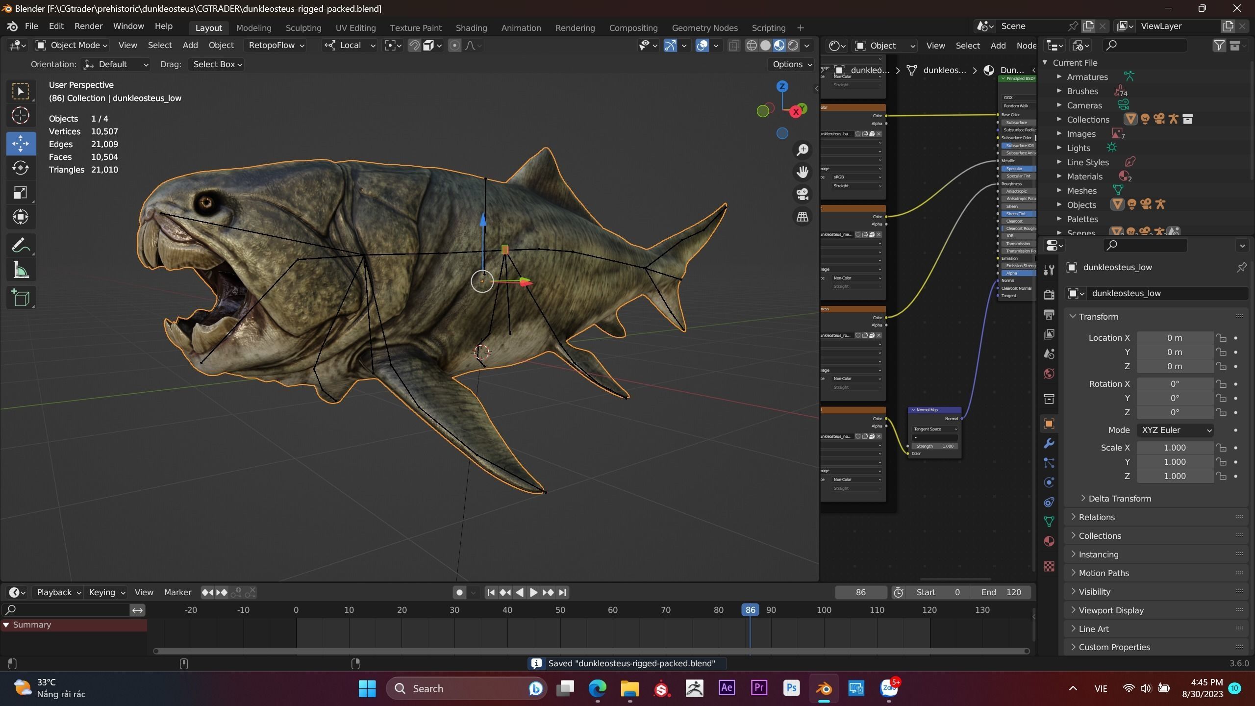
Task: Click the viewport zoom magnifier icon
Action: tap(803, 150)
